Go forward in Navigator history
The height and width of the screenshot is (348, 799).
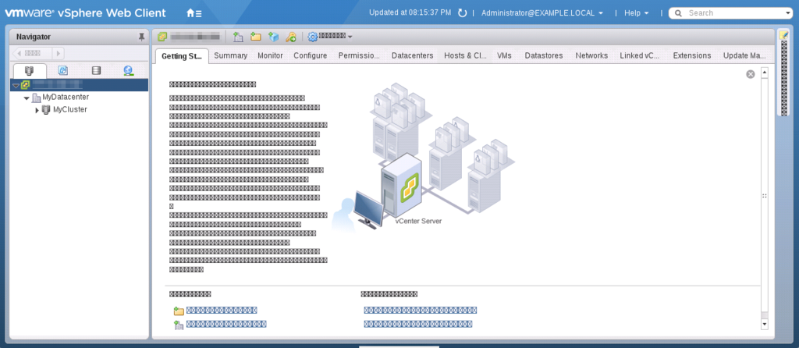pyautogui.click(x=58, y=53)
